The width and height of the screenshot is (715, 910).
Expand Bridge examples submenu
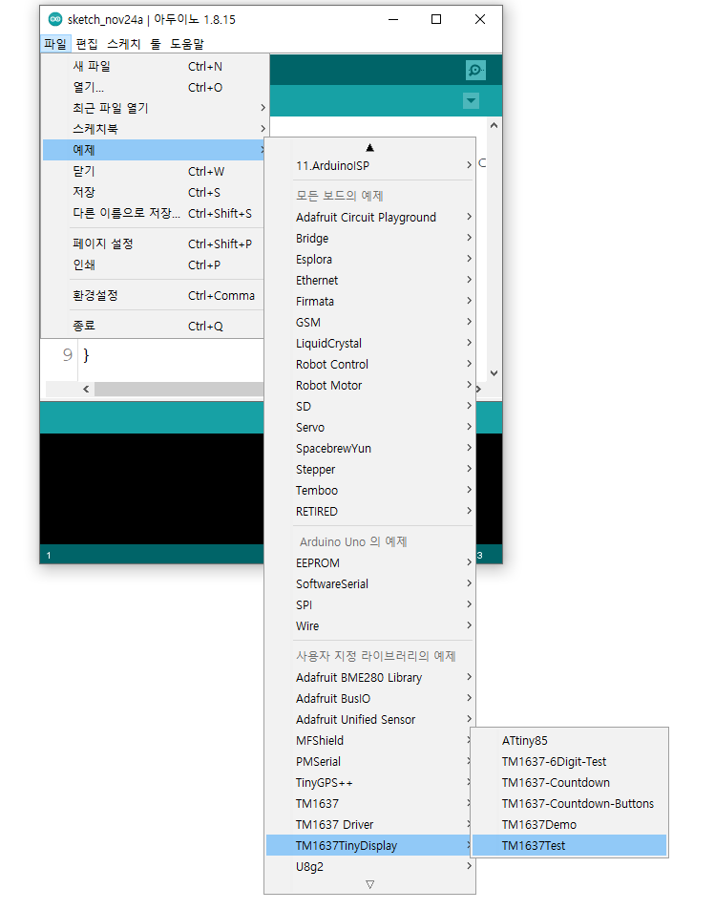coord(370,238)
